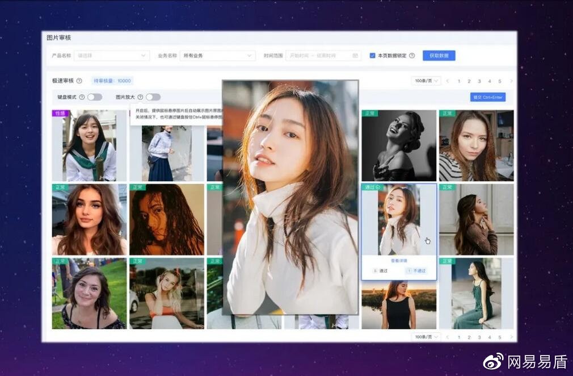Screen dimensions: 573x376
Task: Expand the 业务名称 所有业务 dropdown
Action: tap(217, 56)
